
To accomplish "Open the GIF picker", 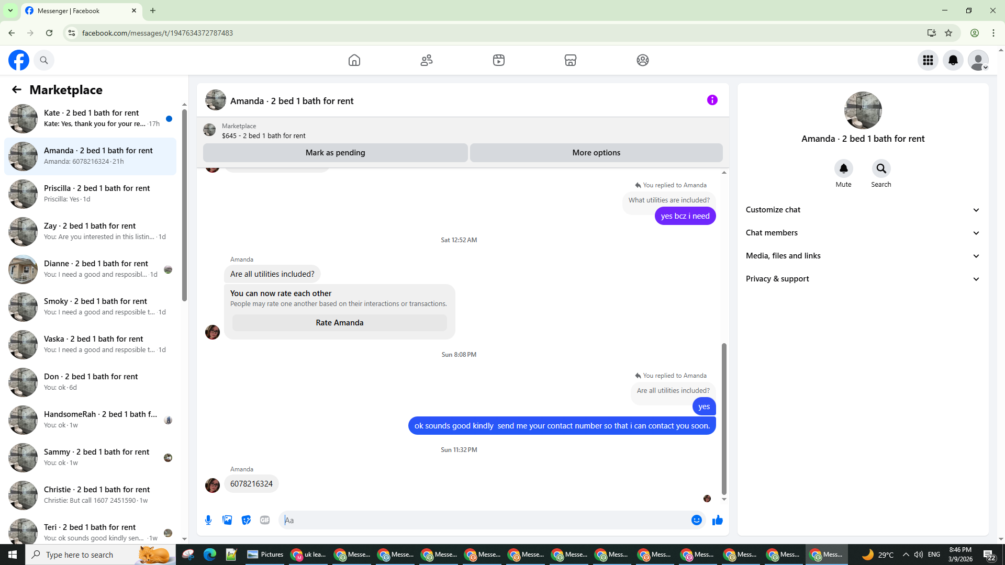I will [x=265, y=520].
